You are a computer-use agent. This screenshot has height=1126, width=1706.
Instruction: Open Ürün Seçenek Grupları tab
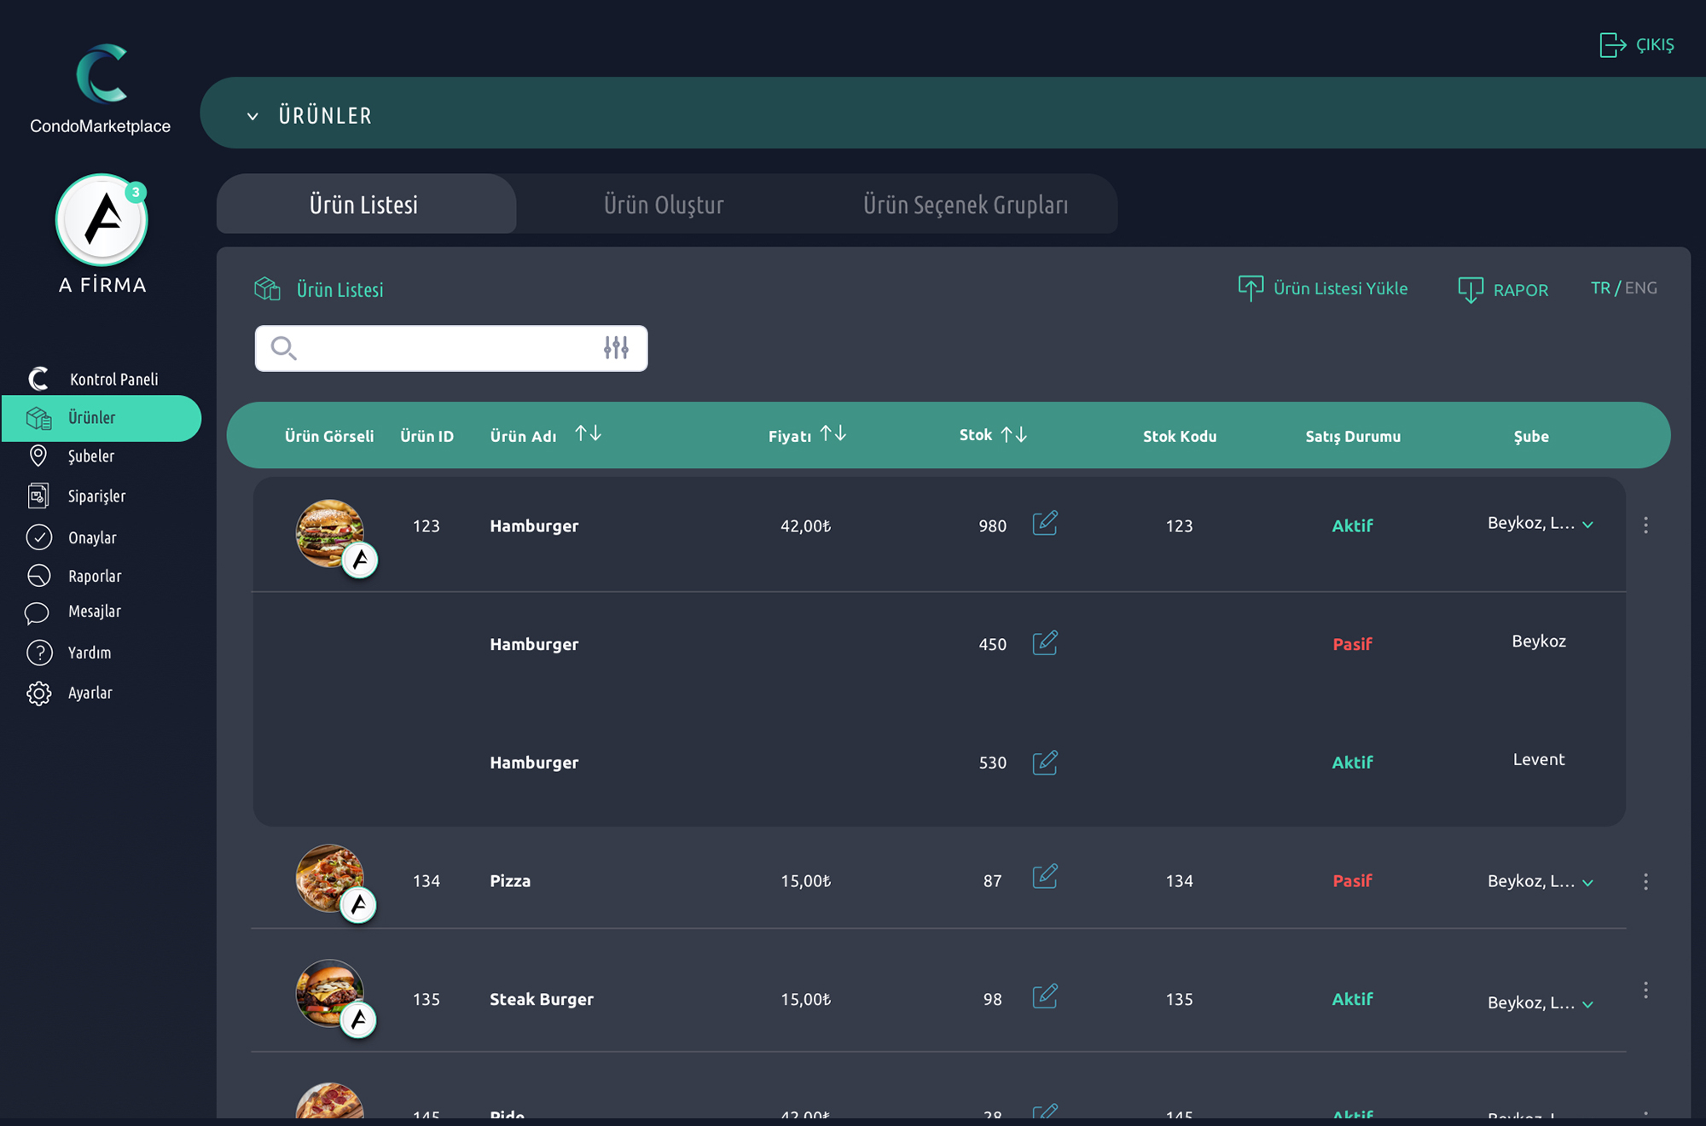[x=965, y=205]
